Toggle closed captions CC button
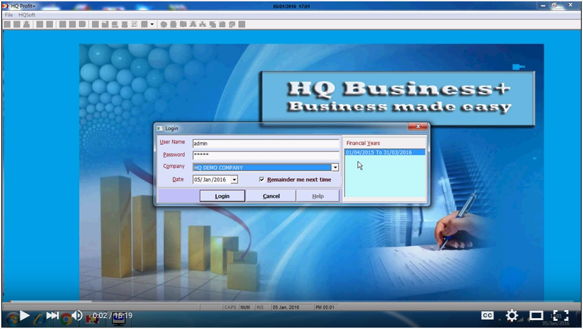Screen dimensions: 583x329 coord(487,315)
